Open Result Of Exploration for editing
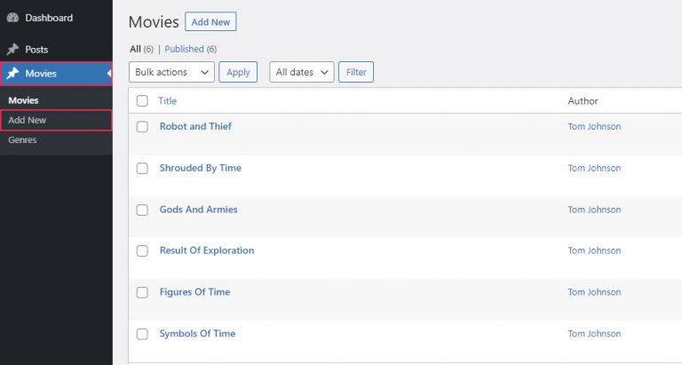682x365 pixels. pos(206,250)
